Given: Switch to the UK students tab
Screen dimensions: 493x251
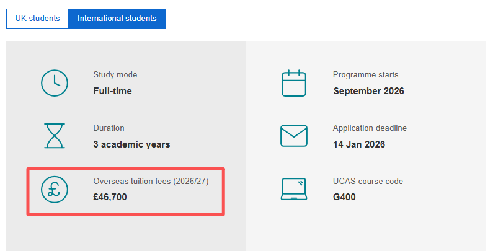Looking at the screenshot, I should 37,19.
